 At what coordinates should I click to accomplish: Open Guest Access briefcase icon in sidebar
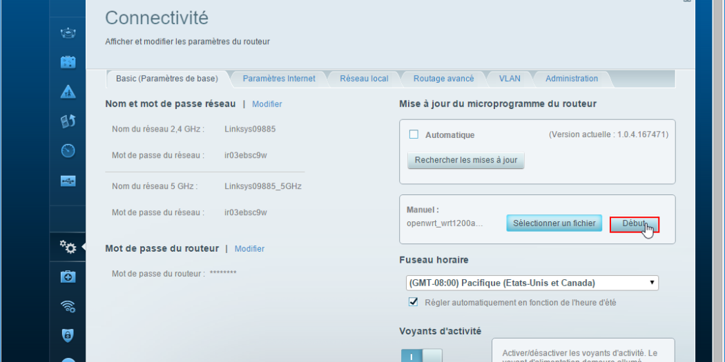(x=68, y=63)
